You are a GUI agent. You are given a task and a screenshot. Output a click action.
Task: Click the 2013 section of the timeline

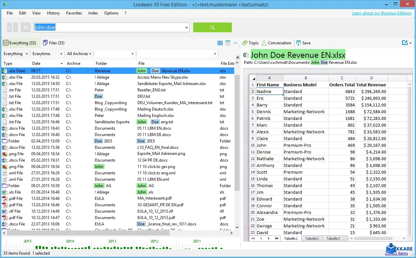click(112, 244)
